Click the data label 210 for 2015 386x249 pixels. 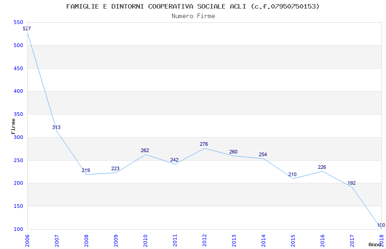pos(292,174)
